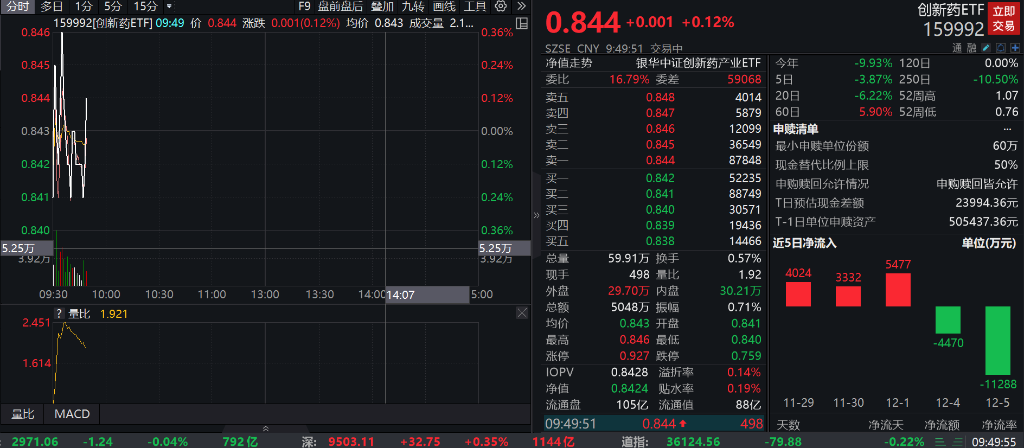
Task: Select MACD indicator tab
Action: coord(72,414)
